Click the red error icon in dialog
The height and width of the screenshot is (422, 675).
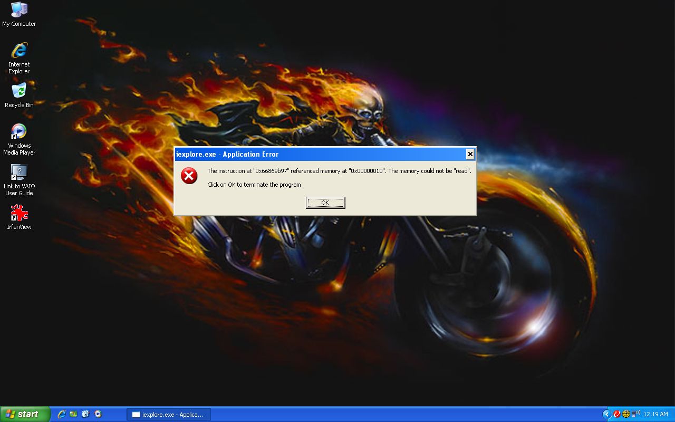[x=189, y=176]
